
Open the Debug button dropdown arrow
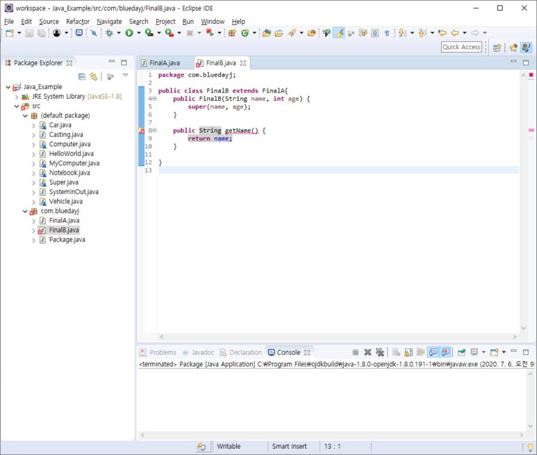click(119, 33)
